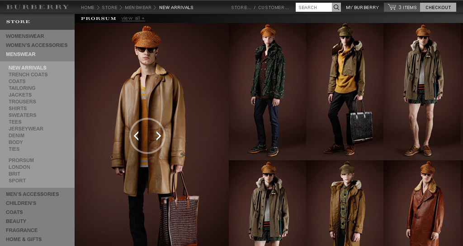Choose Sweaters from menswear menu
Image resolution: width=463 pixels, height=246 pixels.
(x=22, y=115)
